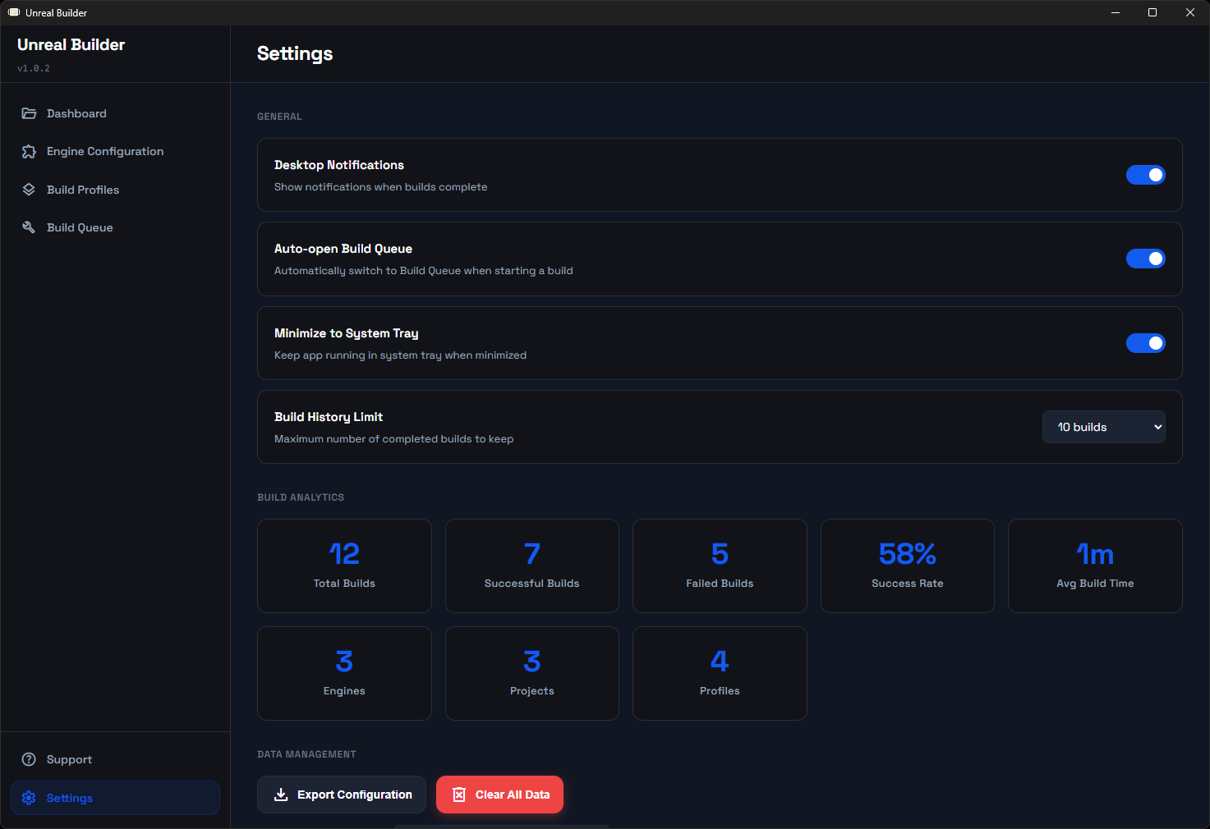Click the download icon on Export Configuration
This screenshot has height=829, width=1210.
click(x=281, y=795)
